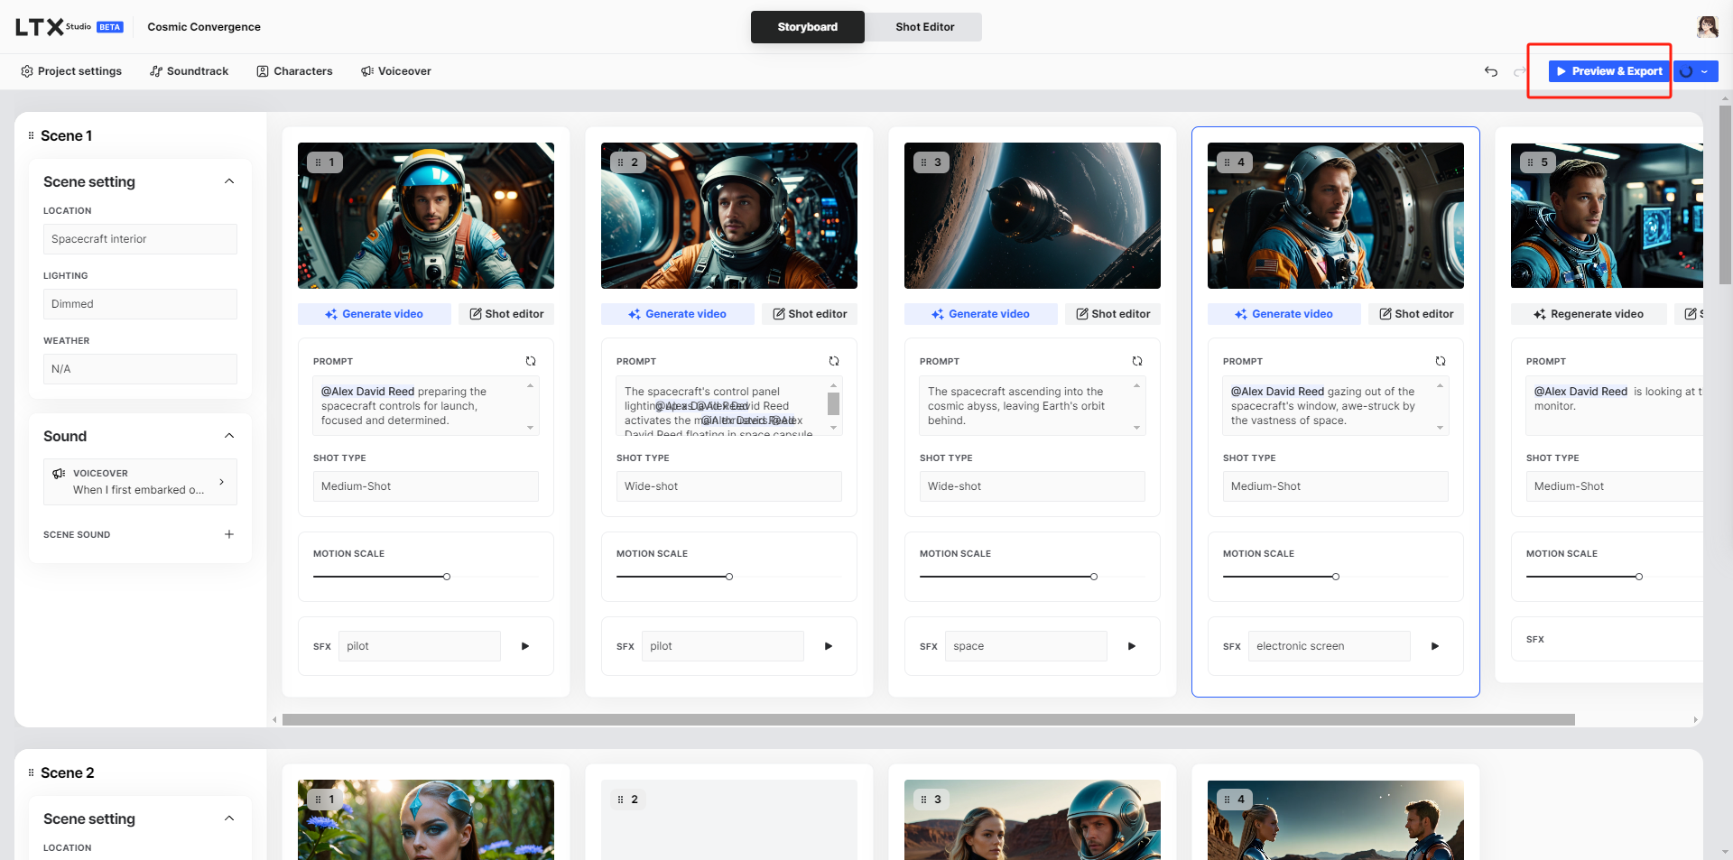Click the undo arrow icon
Image resolution: width=1733 pixels, height=860 pixels.
point(1491,71)
